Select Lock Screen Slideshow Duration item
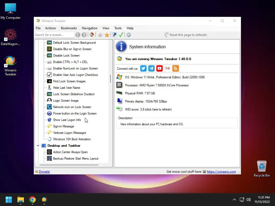Image resolution: width=275 pixels, height=206 pixels. pyautogui.click(x=74, y=94)
